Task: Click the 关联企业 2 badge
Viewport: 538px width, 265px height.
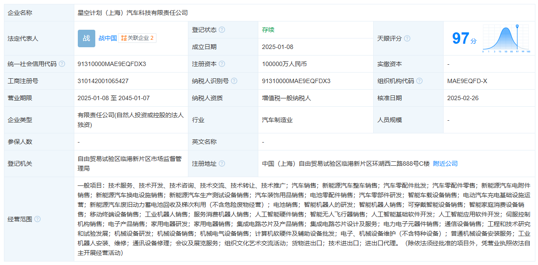Action: click(x=137, y=38)
